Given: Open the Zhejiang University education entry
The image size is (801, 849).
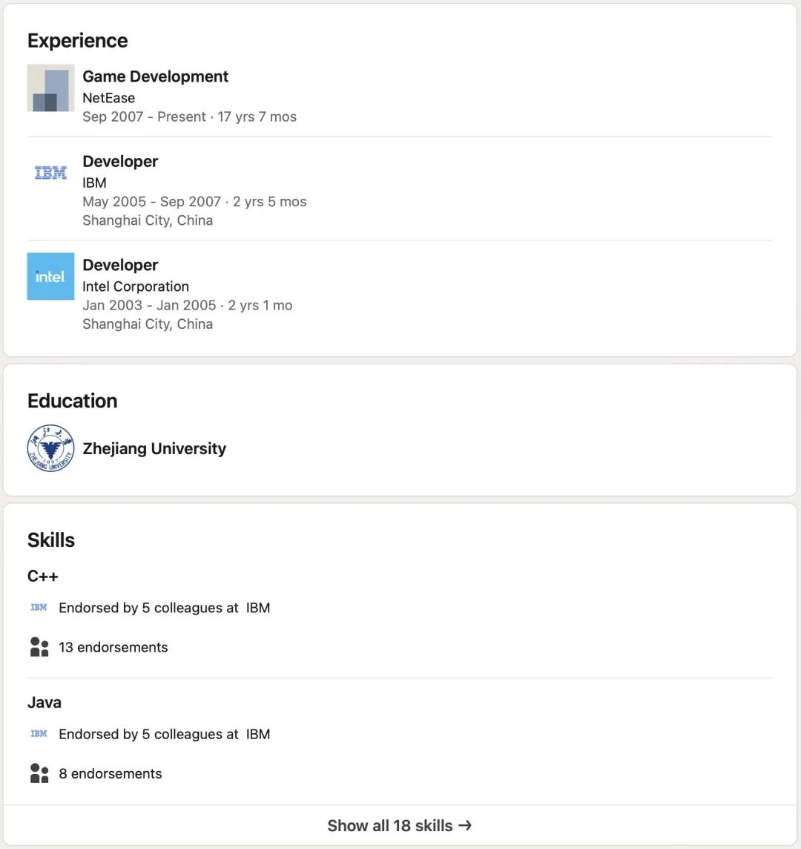Looking at the screenshot, I should [x=154, y=448].
